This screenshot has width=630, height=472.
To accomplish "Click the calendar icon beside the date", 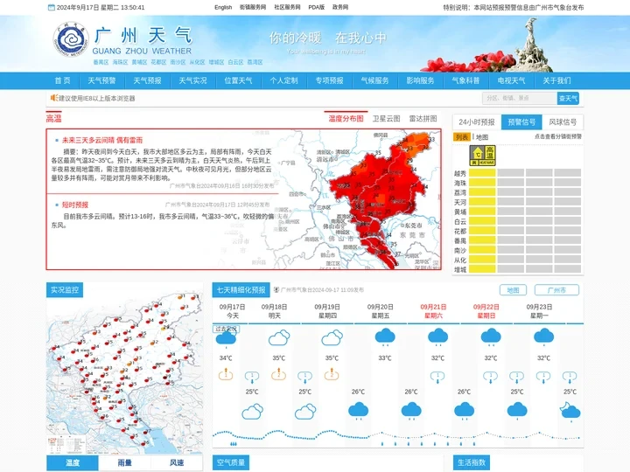I will [x=51, y=7].
